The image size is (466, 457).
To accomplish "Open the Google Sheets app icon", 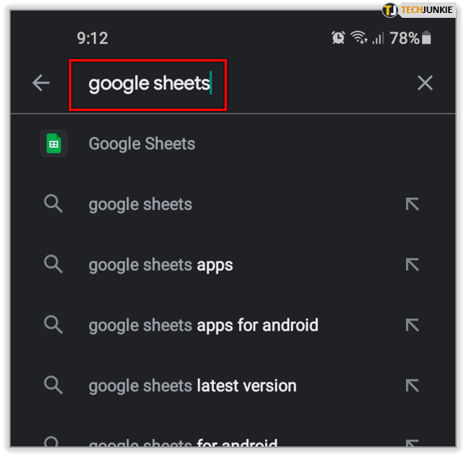I will point(53,143).
